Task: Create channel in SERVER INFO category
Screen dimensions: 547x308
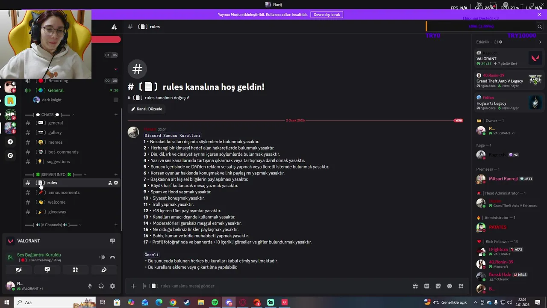Action: [x=116, y=175]
